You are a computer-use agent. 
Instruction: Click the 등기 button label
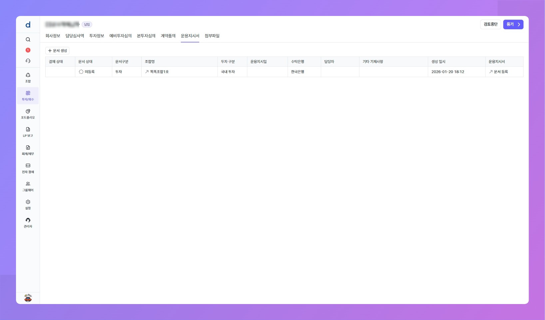click(510, 24)
